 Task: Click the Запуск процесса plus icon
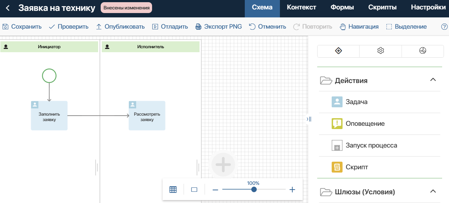click(337, 145)
